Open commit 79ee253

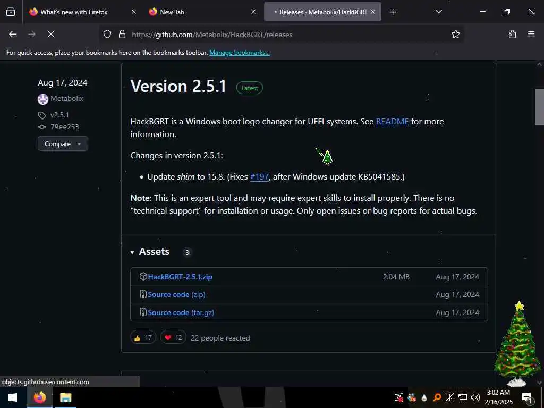point(64,126)
